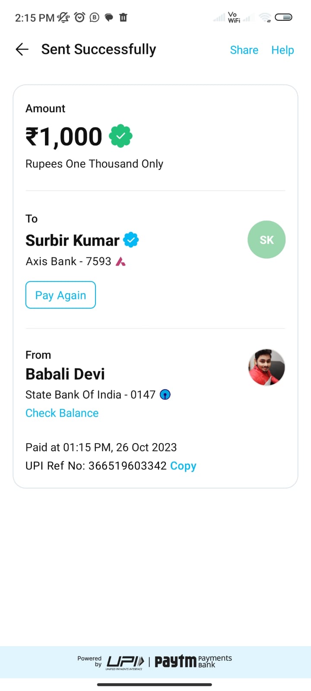Image resolution: width=311 pixels, height=691 pixels.
Task: Tap the muted notifications status icon
Action: click(x=63, y=17)
